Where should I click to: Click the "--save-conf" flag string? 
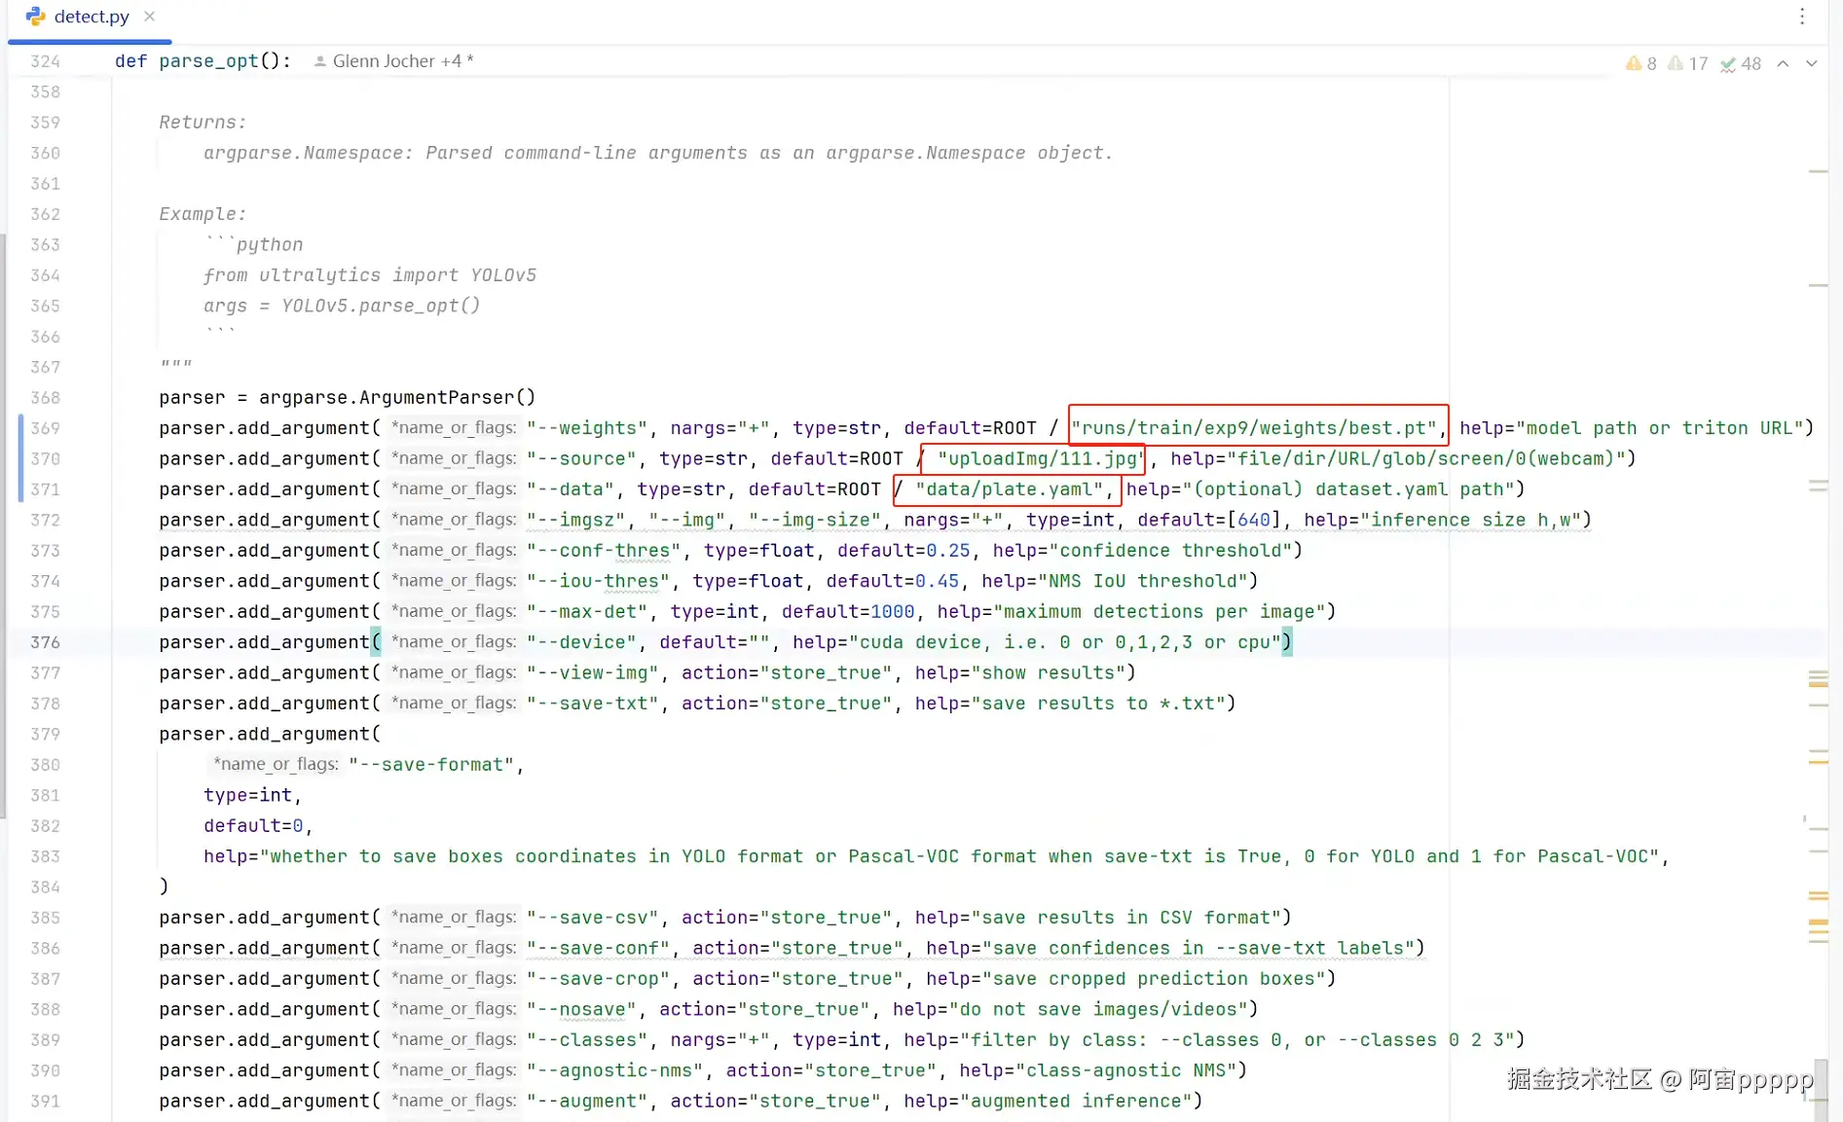click(x=598, y=948)
